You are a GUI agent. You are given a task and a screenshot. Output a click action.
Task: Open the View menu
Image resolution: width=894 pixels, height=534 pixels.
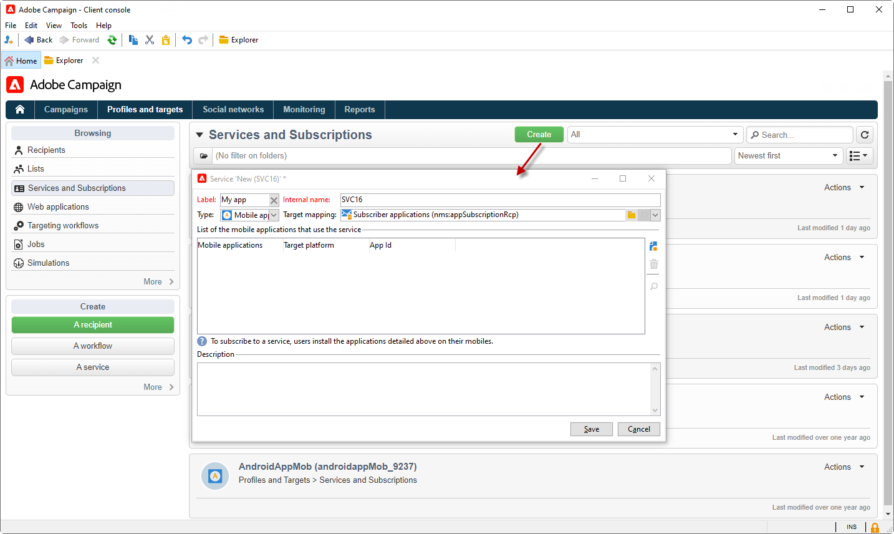point(54,26)
